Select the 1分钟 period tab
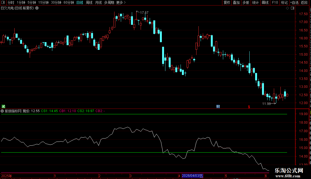 coord(21,2)
